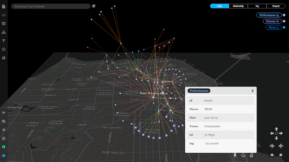The width and height of the screenshot is (289, 162).
Task: Pan the map left with left arrow
Action: (272, 133)
